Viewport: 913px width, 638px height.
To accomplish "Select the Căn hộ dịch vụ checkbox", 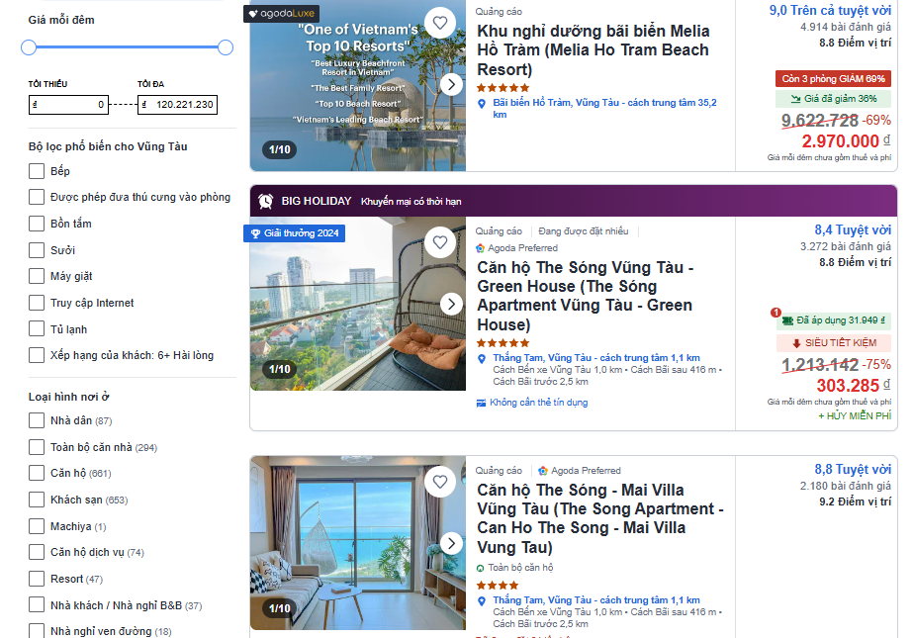I will tap(37, 552).
